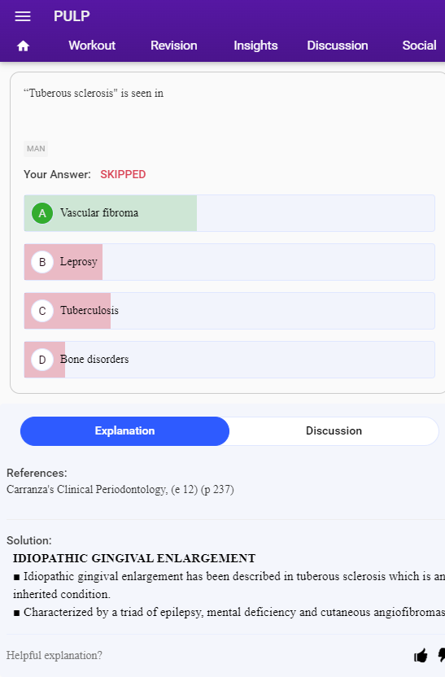Click the MAN tag label
The height and width of the screenshot is (677, 445).
click(36, 149)
